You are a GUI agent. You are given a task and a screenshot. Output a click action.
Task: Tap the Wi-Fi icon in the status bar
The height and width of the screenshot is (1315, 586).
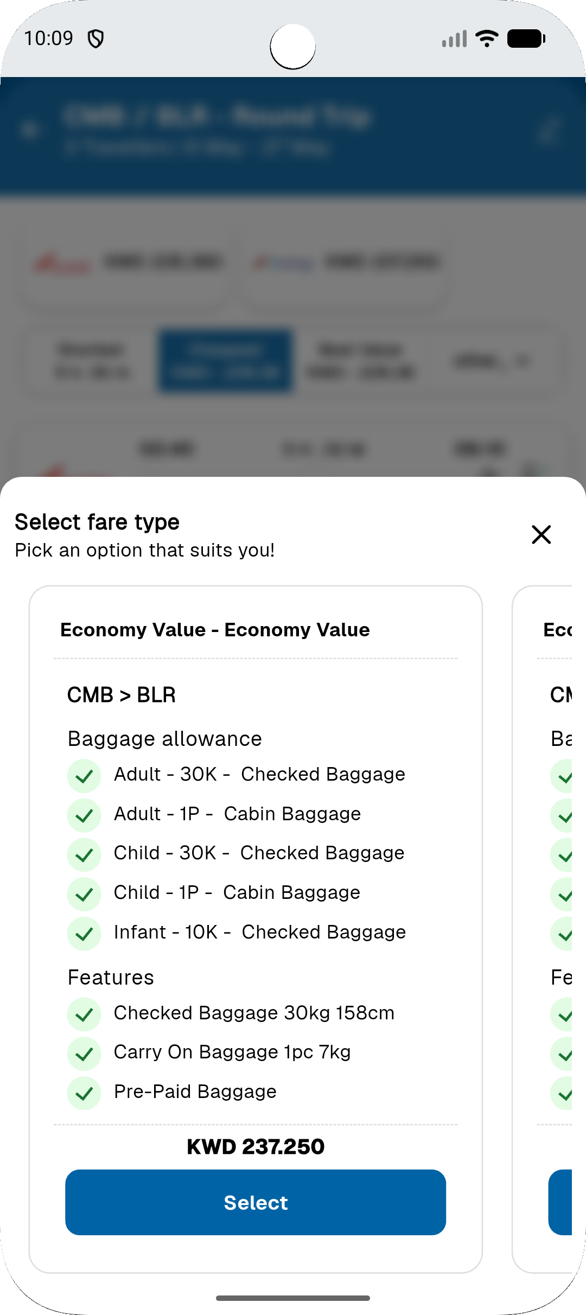[x=487, y=39]
